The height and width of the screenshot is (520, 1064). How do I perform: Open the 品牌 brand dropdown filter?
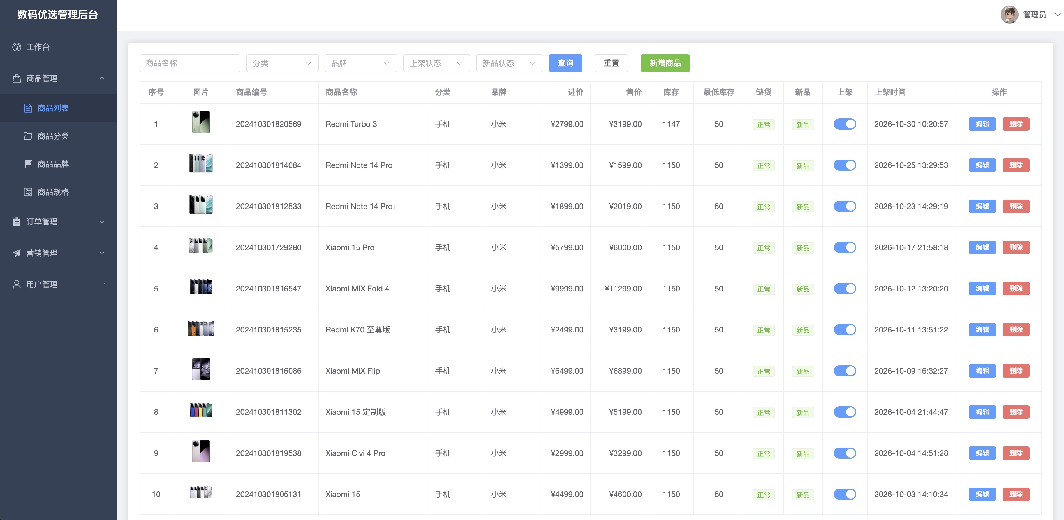pos(360,63)
